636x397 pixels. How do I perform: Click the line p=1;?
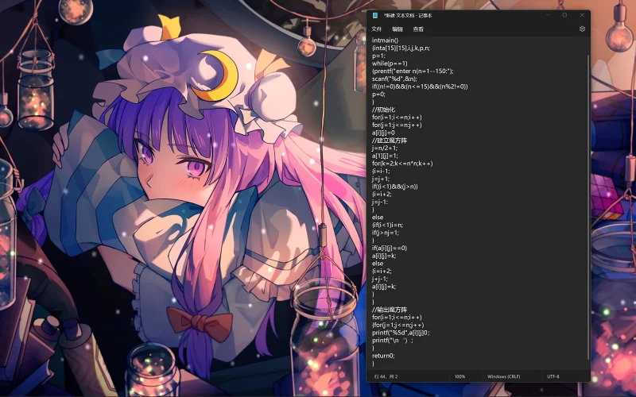pyautogui.click(x=378, y=56)
